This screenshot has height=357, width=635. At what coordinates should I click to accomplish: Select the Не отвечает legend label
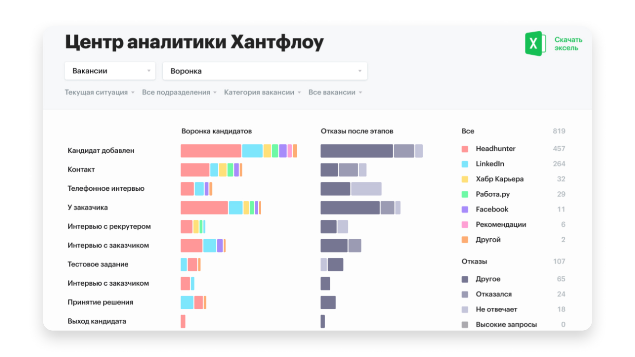coord(496,309)
